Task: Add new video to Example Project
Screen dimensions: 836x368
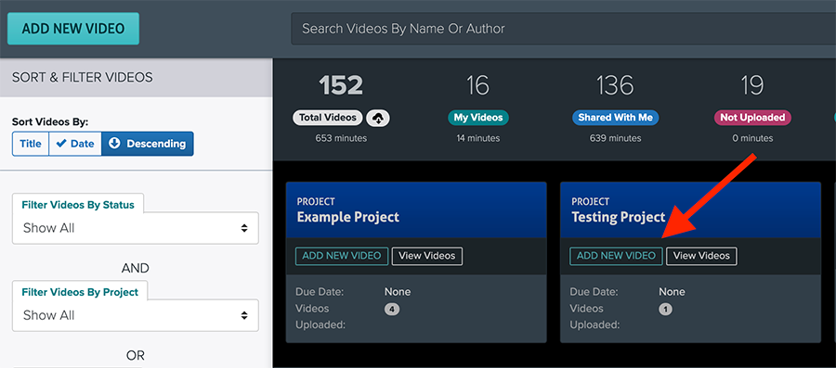Action: point(342,256)
